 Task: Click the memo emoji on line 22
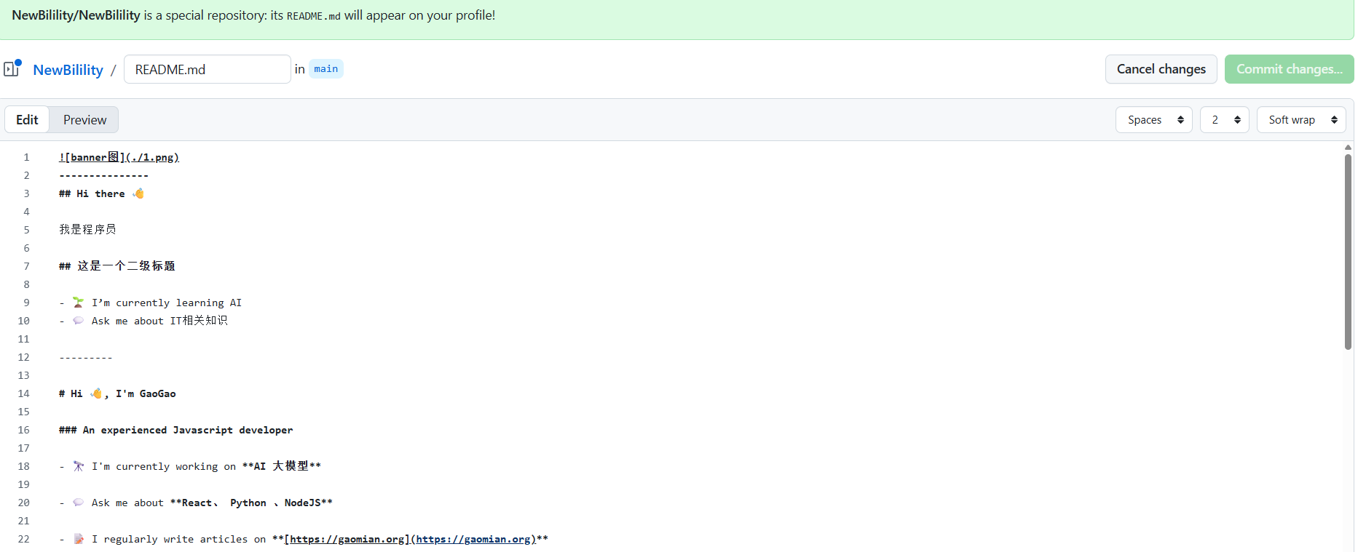pos(79,539)
